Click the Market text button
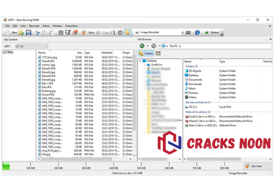Screen dimensions: 275x177 pos(215,32)
